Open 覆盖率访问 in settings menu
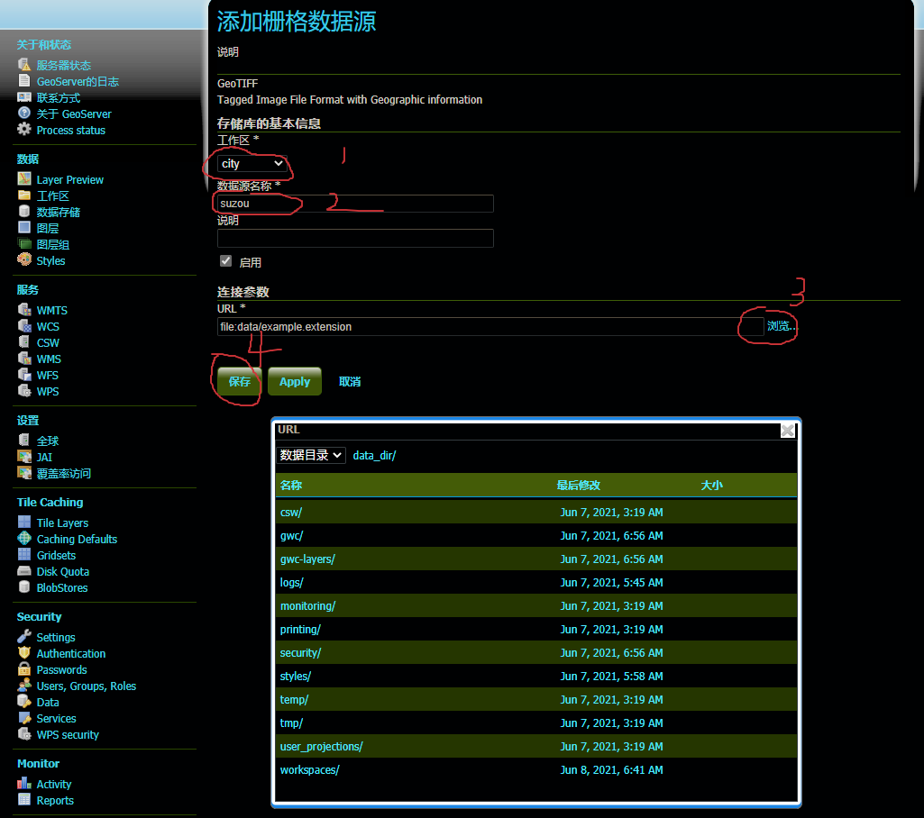 pyautogui.click(x=64, y=474)
